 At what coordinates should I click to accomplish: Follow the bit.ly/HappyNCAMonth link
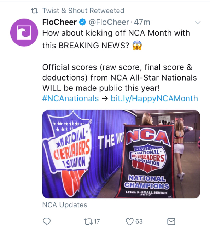click(x=154, y=99)
